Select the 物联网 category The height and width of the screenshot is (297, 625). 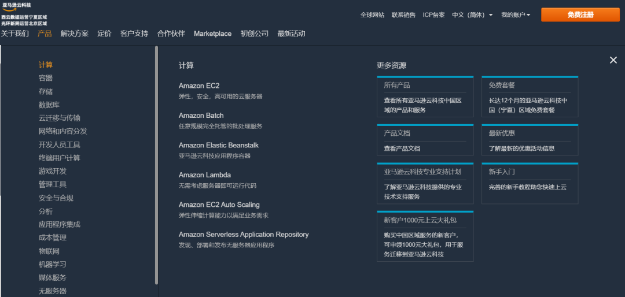[49, 251]
